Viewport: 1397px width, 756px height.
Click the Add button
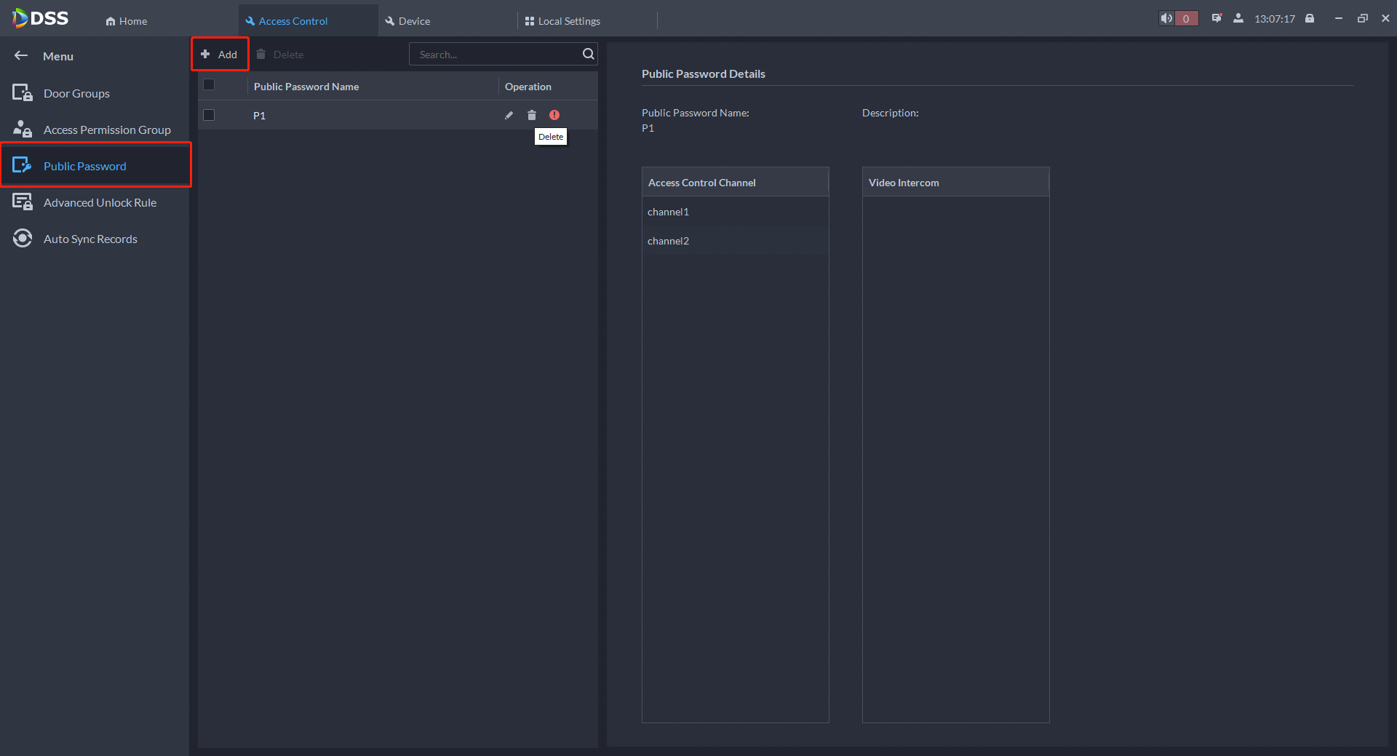(220, 55)
